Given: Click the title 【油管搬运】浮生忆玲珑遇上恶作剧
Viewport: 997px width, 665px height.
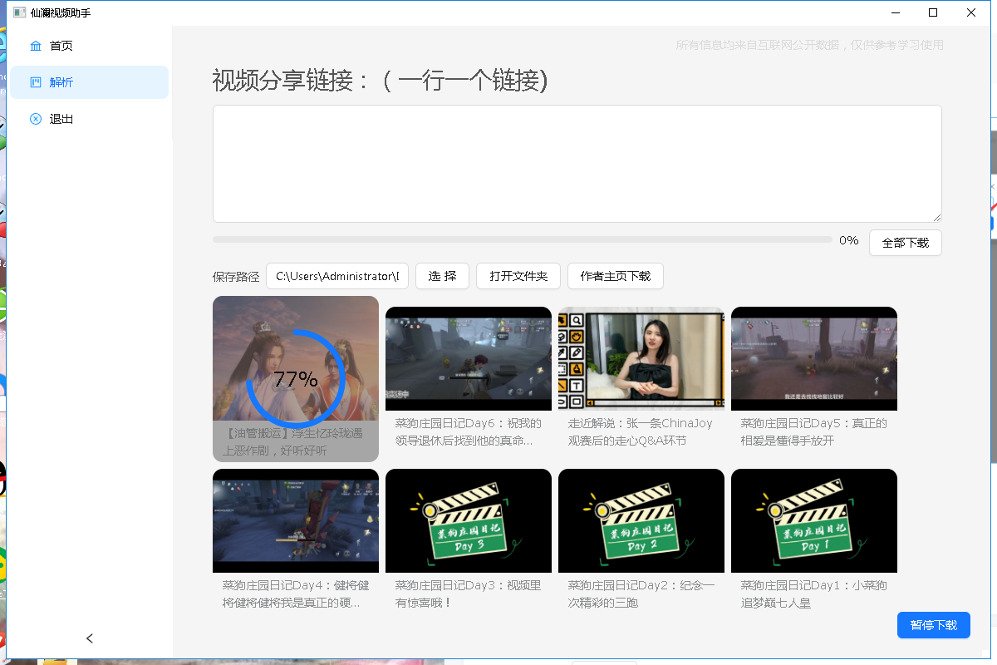Looking at the screenshot, I should tap(292, 442).
